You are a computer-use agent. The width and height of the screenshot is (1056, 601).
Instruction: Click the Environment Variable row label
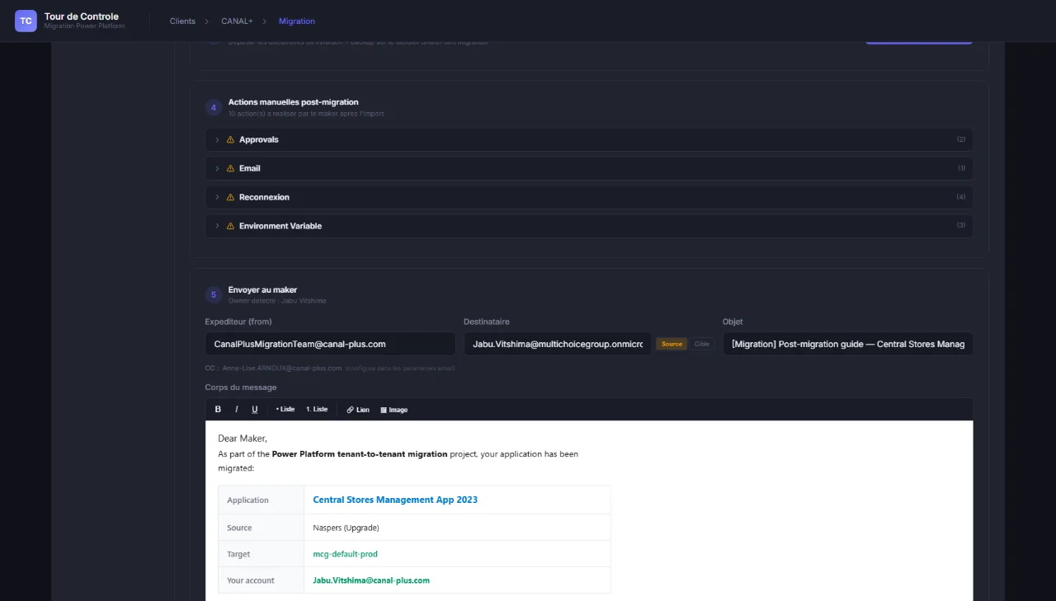click(280, 226)
